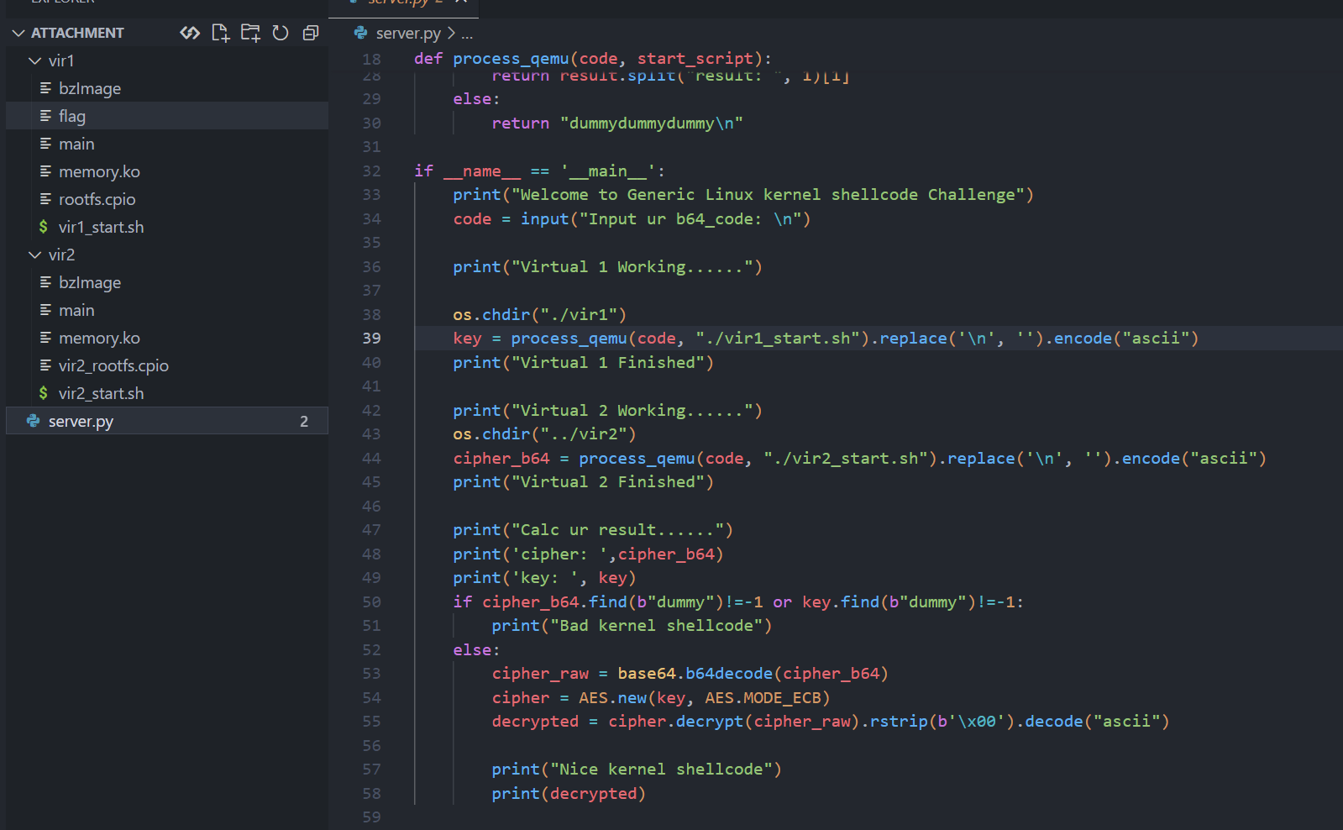The image size is (1343, 830).
Task: Click line number 50 in the gutter
Action: 372,601
